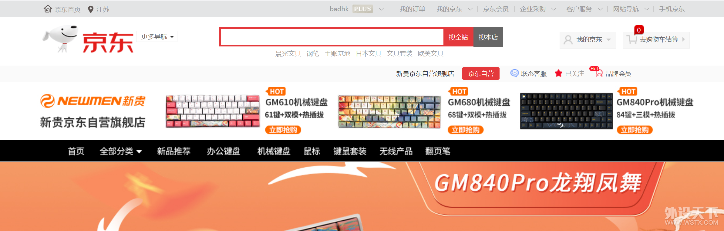Click the JD home house icon
Viewport: 724px width, 231px height.
tap(48, 9)
